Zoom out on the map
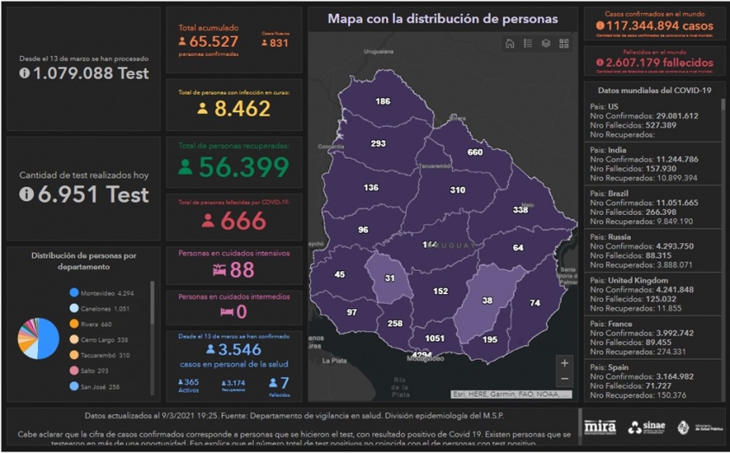The width and height of the screenshot is (730, 453). 564,380
